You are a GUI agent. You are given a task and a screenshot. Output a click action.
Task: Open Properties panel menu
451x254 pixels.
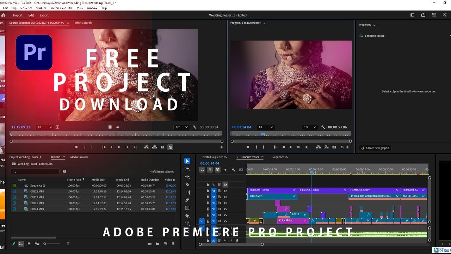click(x=375, y=25)
